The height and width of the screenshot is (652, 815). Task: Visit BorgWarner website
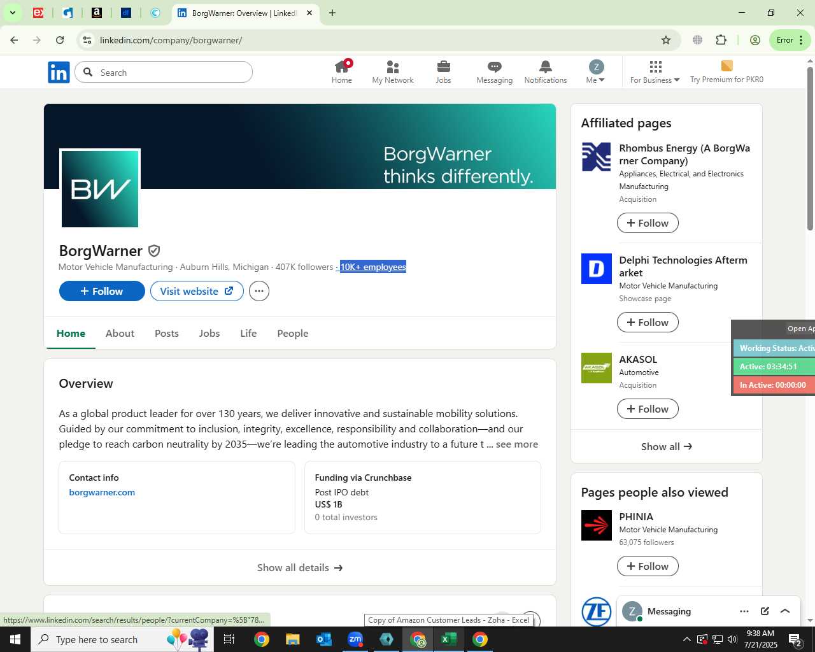197,291
